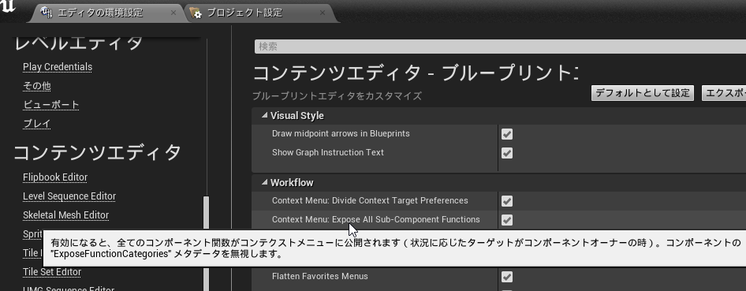Click the Project Settings tab icon
The image size is (746, 291).
196,13
